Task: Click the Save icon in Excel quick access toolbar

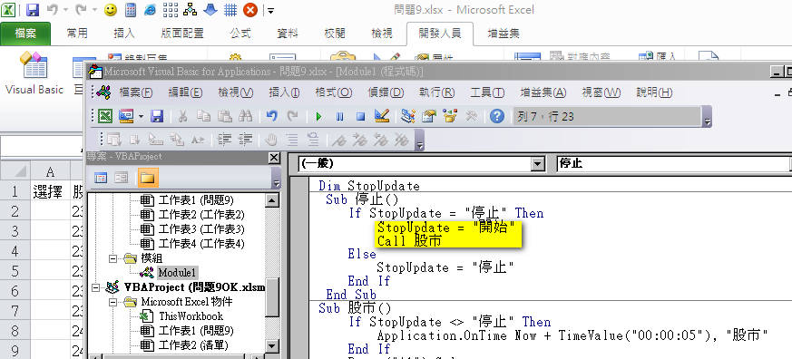Action: 33,10
